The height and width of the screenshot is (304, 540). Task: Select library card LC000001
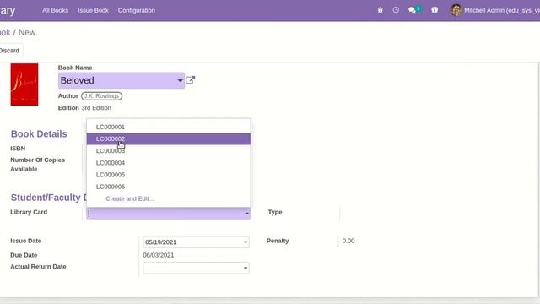(169, 127)
